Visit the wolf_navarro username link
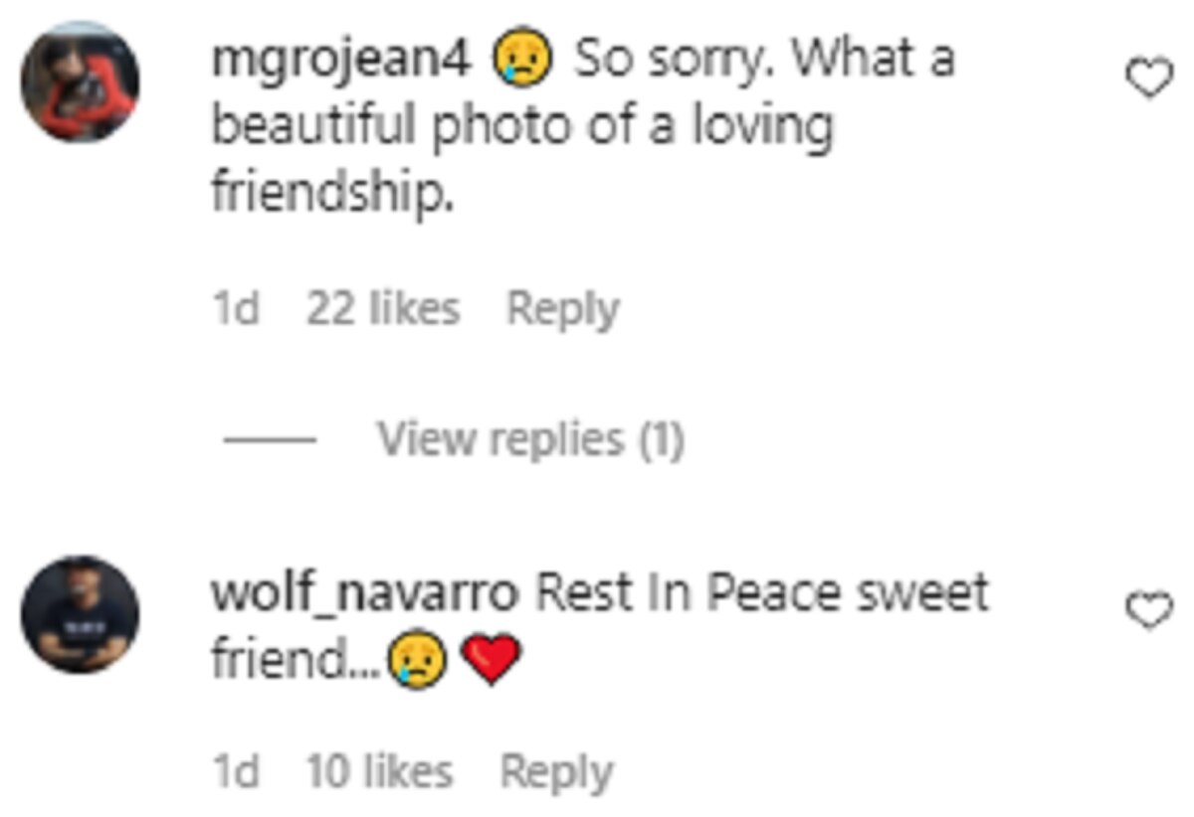 (365, 595)
